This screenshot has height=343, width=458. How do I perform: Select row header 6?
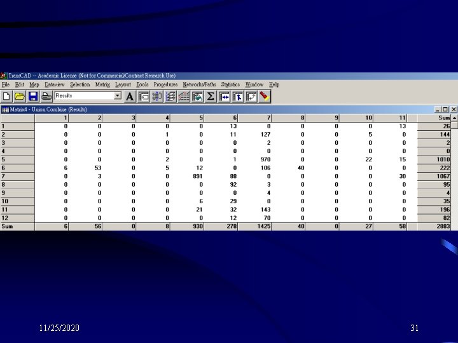tap(17, 168)
